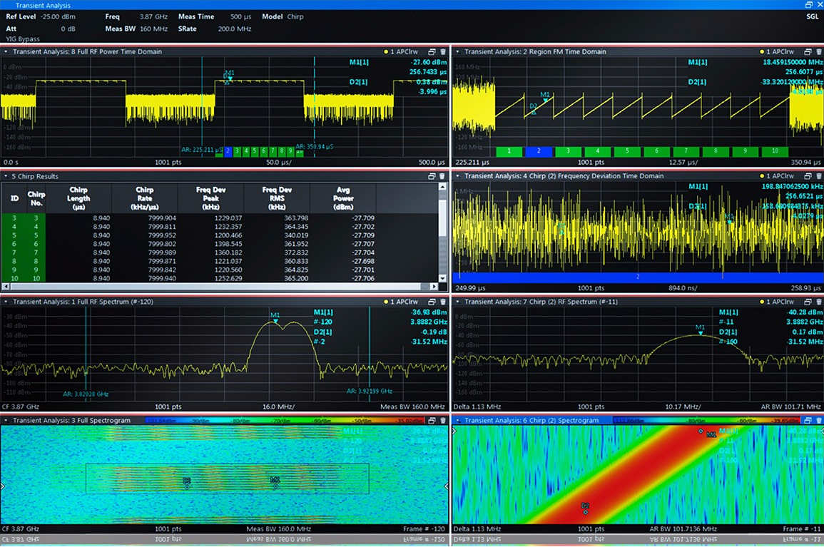
Task: Click the Full Spectrogram color scale bar
Action: click(285, 420)
